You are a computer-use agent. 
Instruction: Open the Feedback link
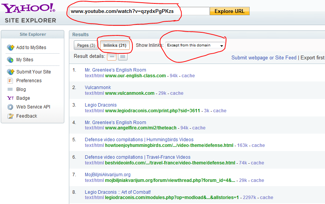(27, 116)
